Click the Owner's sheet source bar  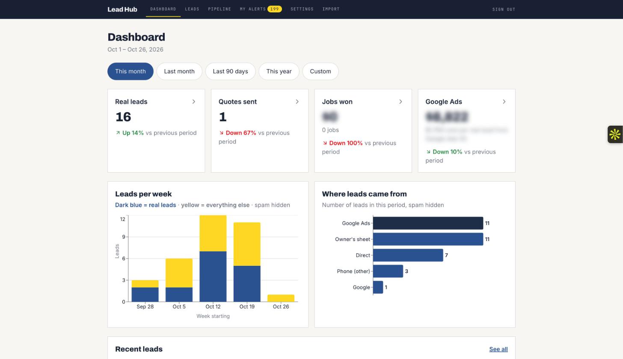(x=428, y=239)
